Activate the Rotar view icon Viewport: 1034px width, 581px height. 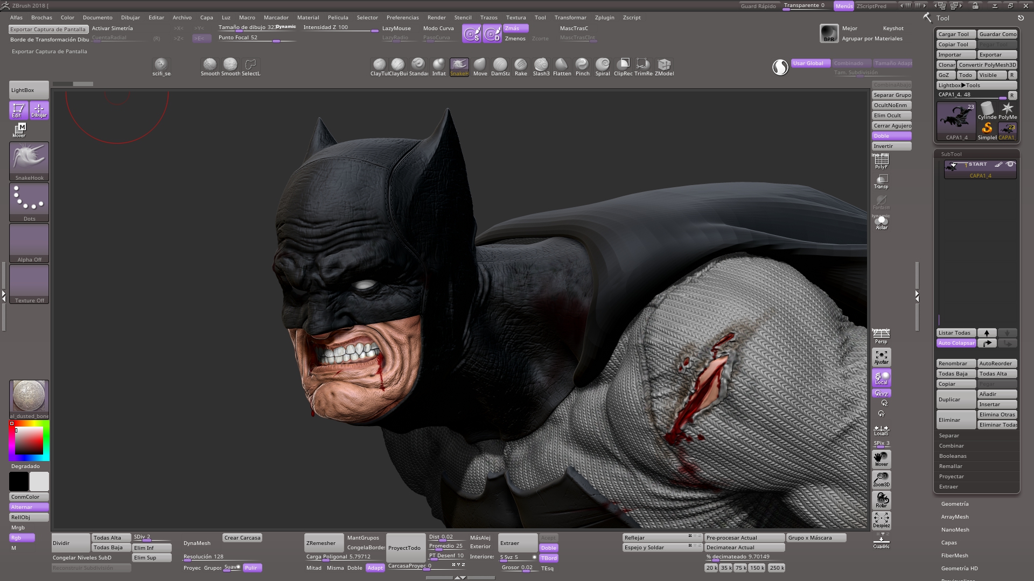coord(882,500)
